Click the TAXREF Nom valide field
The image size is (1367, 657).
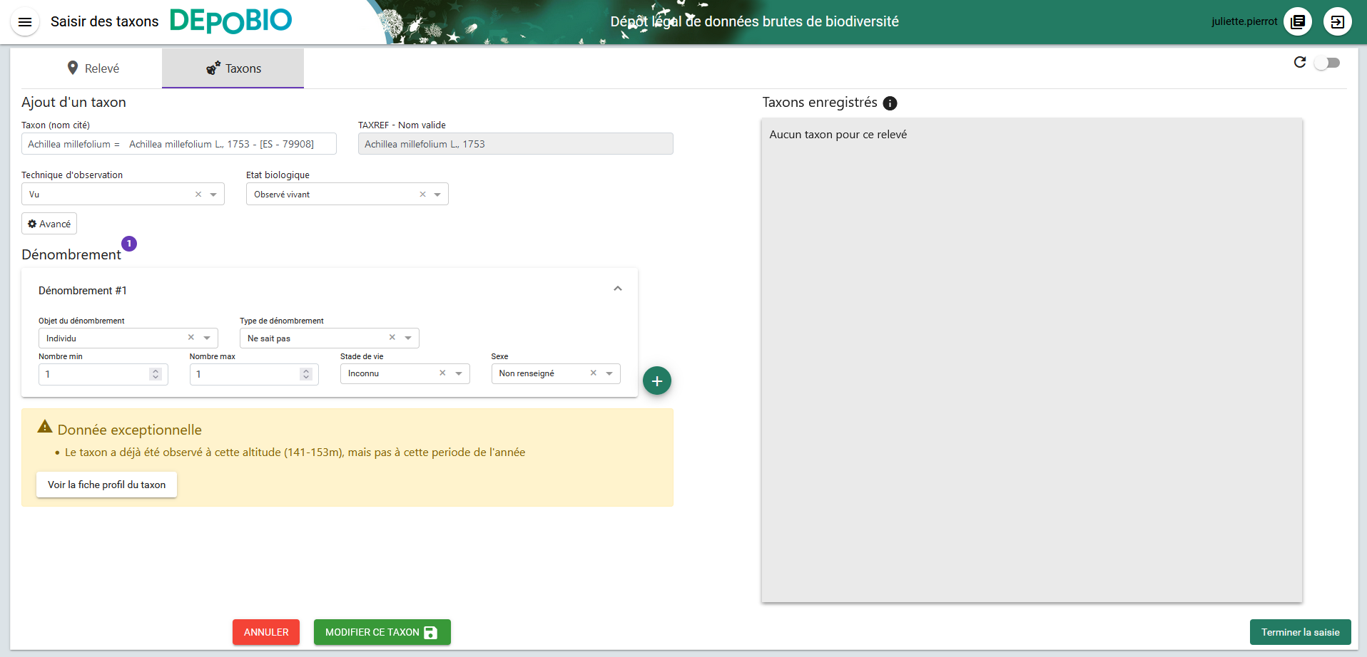coord(516,144)
